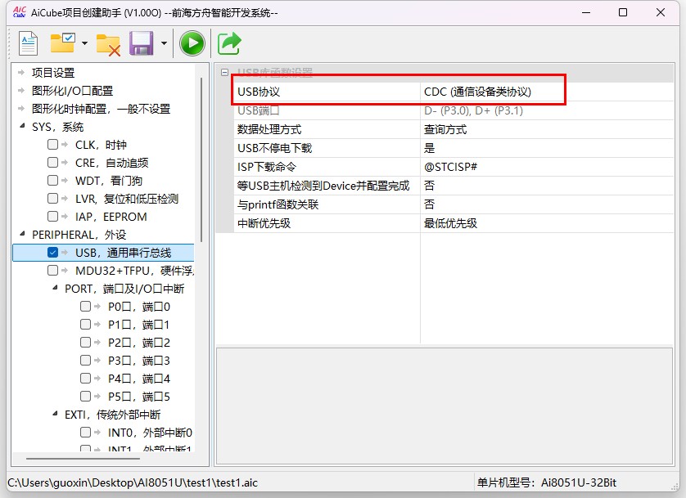Collapse the PERIPHERAL，外设 node

22,234
